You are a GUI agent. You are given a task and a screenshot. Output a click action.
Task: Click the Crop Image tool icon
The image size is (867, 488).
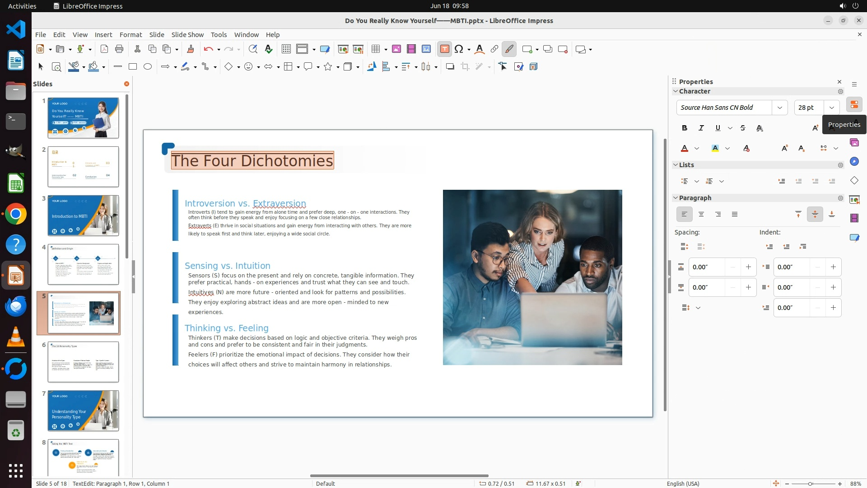coord(465,67)
